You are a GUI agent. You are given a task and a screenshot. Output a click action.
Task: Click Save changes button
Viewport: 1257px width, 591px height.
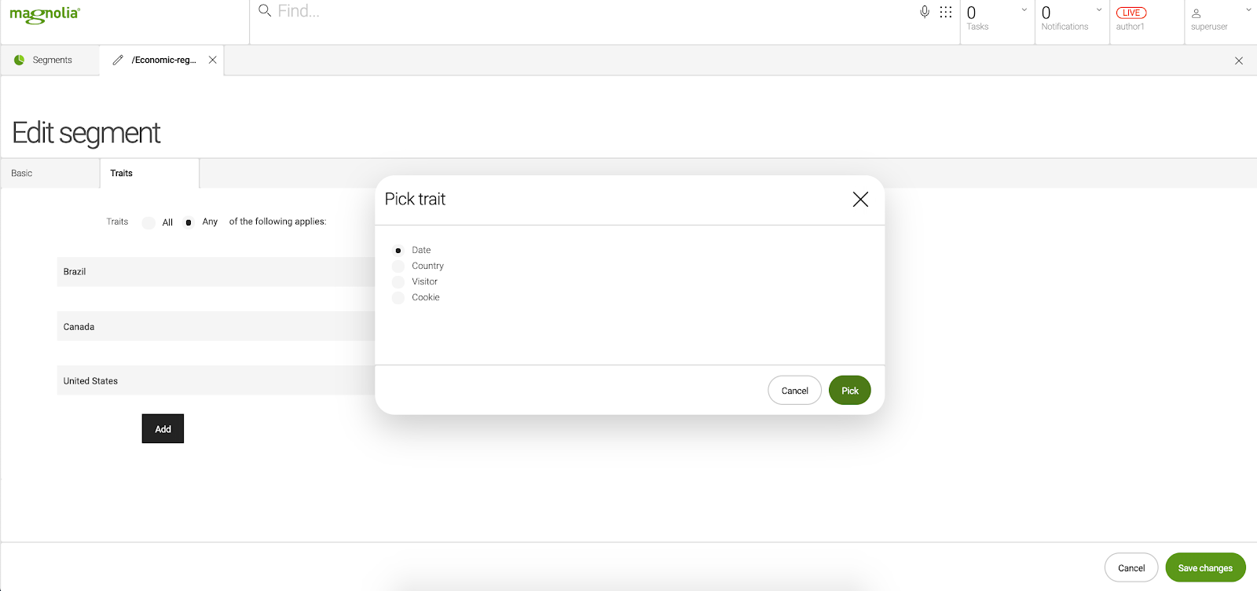[x=1204, y=568]
